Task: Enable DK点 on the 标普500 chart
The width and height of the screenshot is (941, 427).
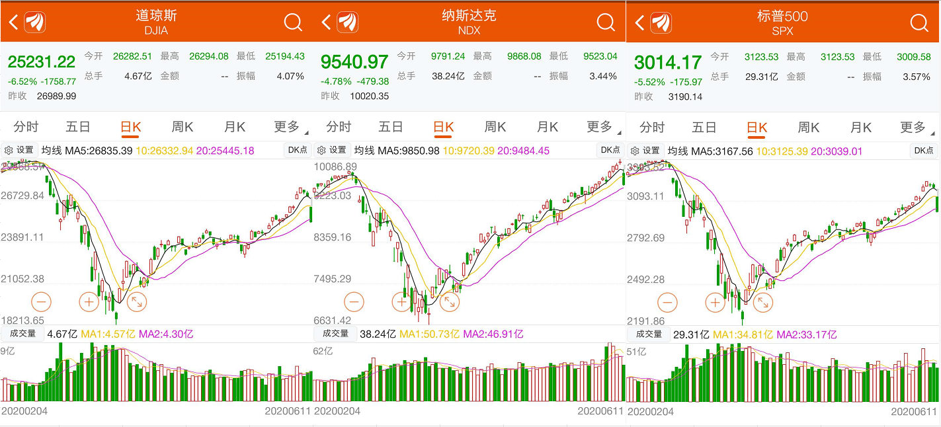Action: pos(924,150)
